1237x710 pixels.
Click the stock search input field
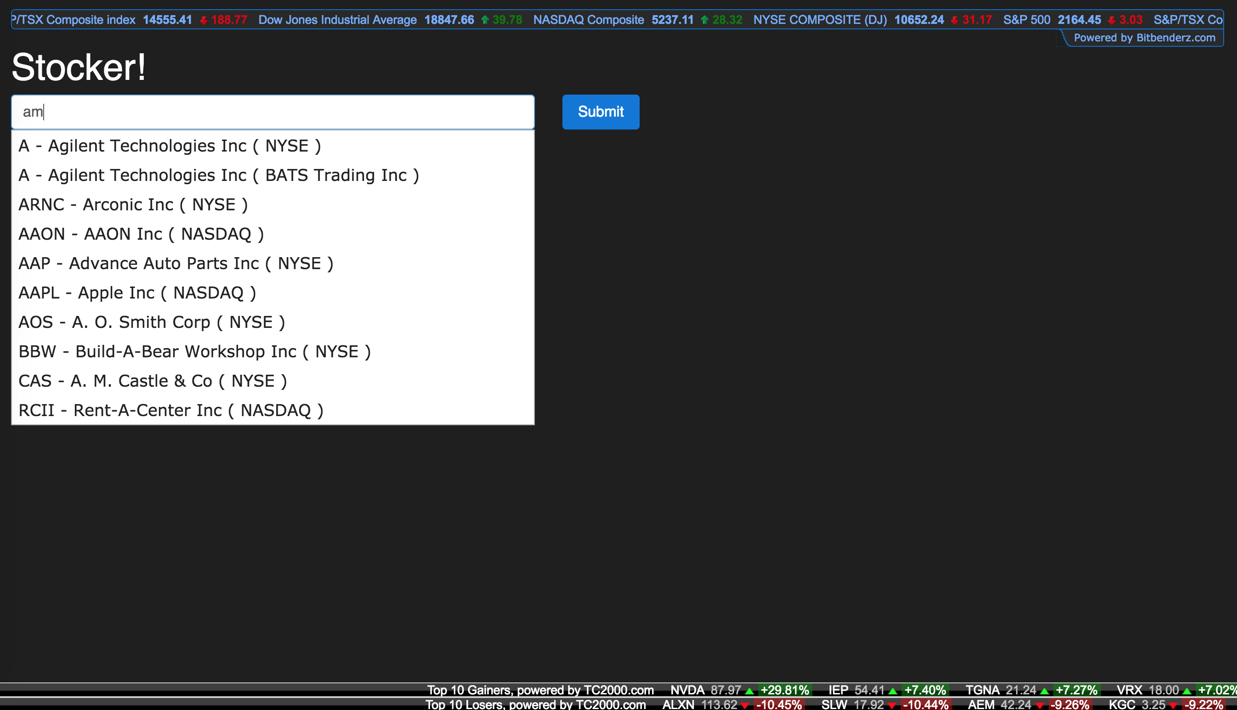(x=272, y=112)
